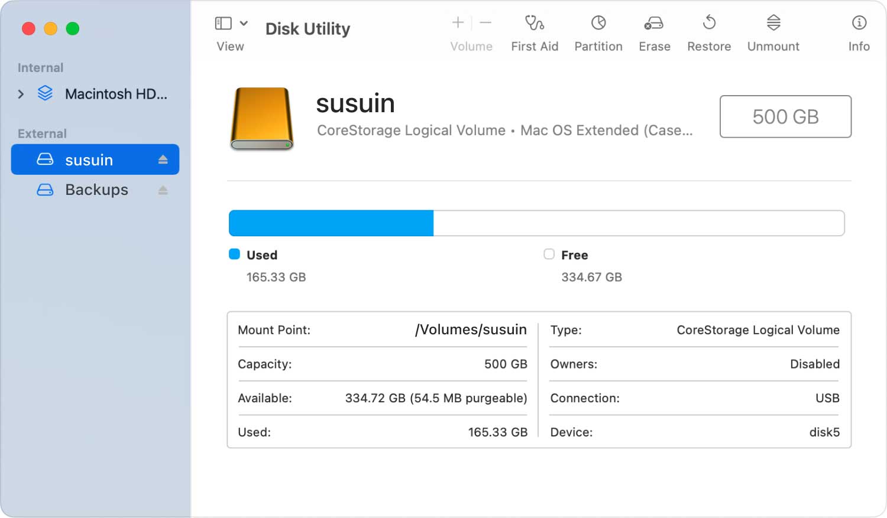The height and width of the screenshot is (518, 887).
Task: Click the Capacity 500 GB value
Action: pos(506,364)
